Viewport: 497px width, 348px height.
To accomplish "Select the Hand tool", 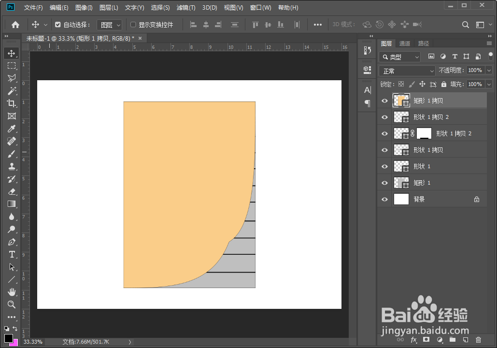I will tap(12, 292).
